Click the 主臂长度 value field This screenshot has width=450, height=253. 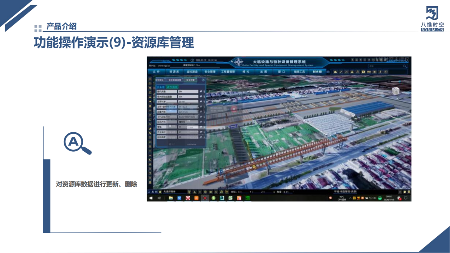pos(188,101)
